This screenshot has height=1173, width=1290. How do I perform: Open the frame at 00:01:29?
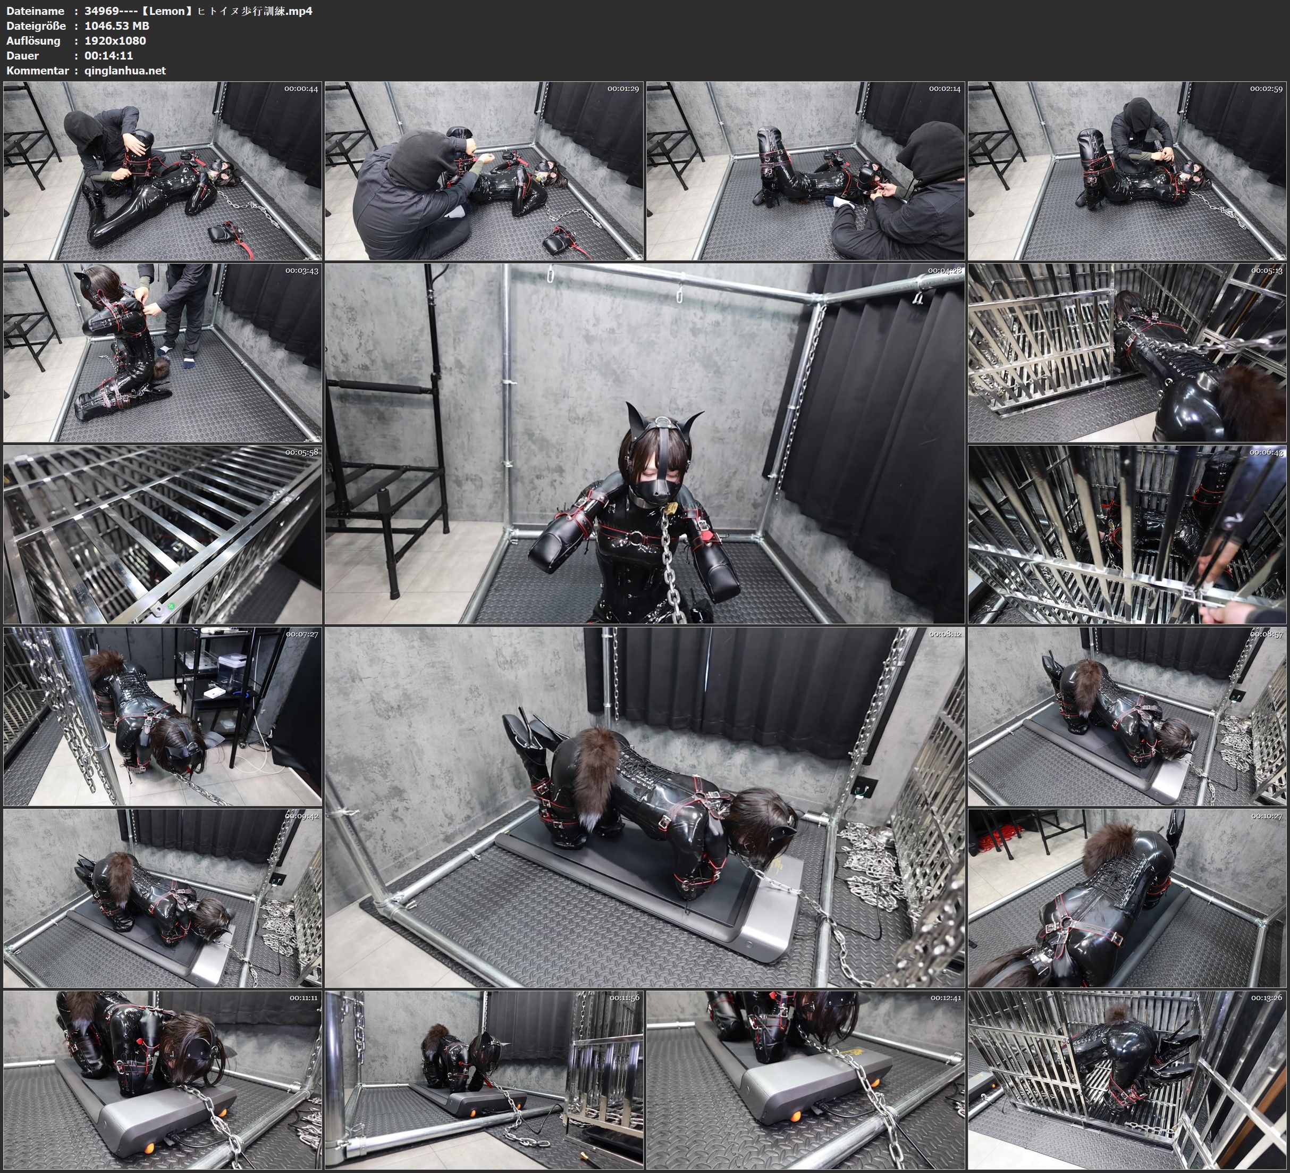[x=484, y=171]
